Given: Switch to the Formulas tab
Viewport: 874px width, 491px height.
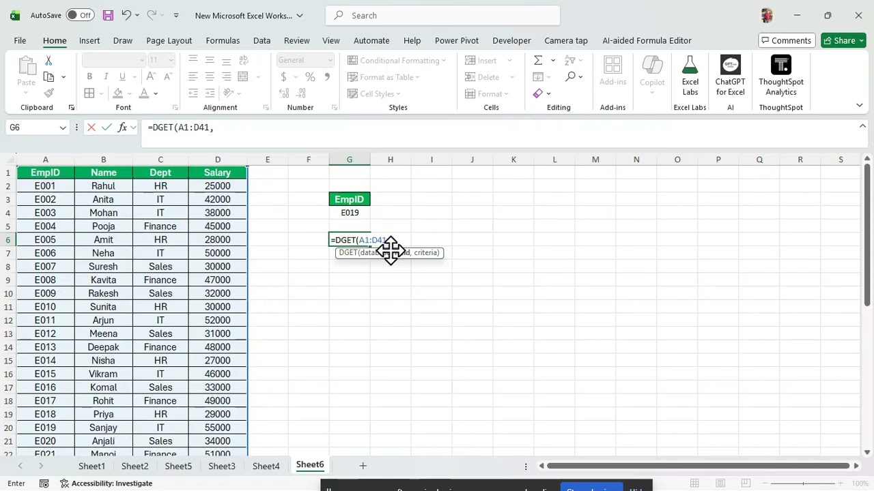Looking at the screenshot, I should pos(223,40).
